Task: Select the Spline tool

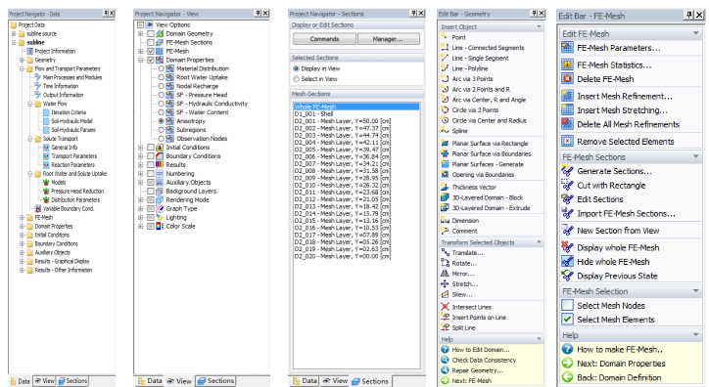Action: 459,131
